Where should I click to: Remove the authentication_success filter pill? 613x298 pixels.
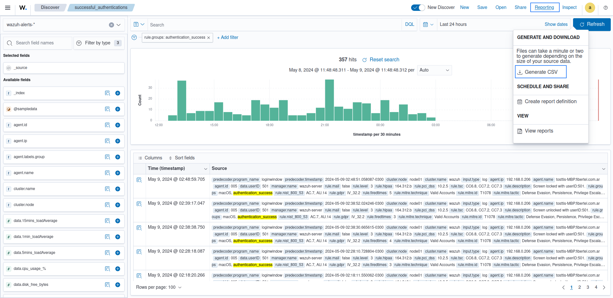(x=209, y=38)
